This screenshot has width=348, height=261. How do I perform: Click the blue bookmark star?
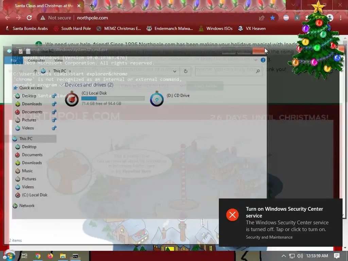[x=273, y=18]
